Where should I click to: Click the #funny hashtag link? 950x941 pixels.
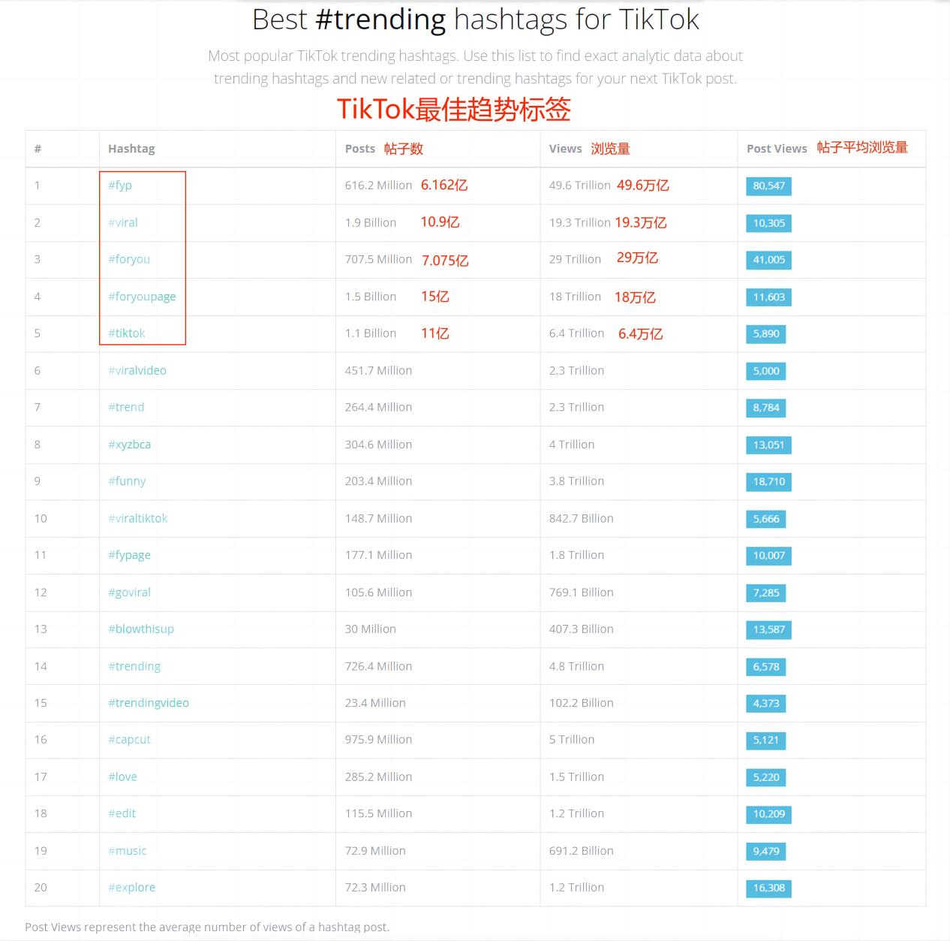tap(127, 481)
